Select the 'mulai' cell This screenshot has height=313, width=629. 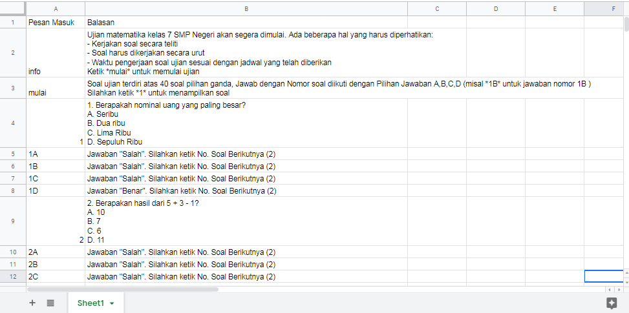(56, 88)
